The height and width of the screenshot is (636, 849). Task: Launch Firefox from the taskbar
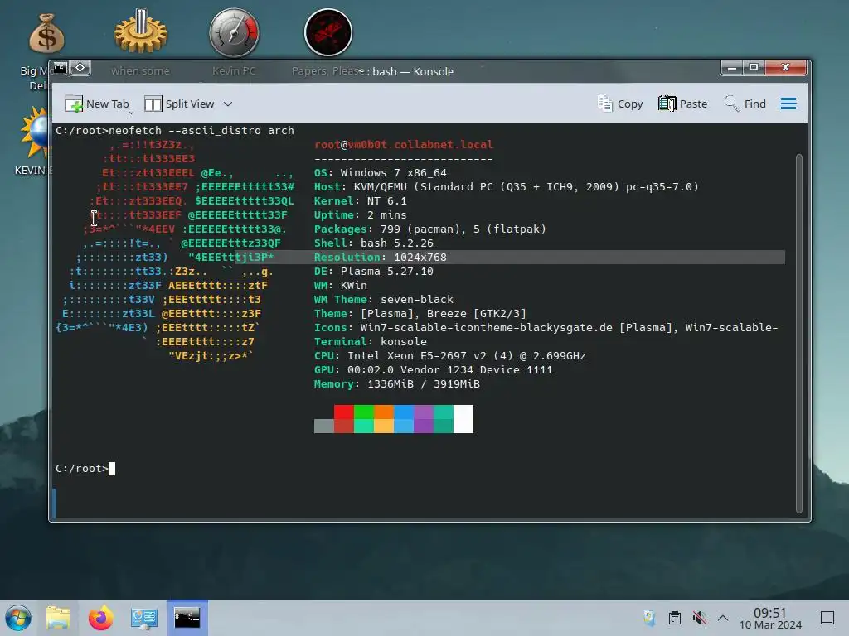(x=100, y=618)
